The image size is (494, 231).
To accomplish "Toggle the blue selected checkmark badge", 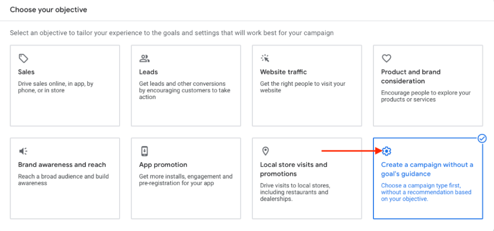I will coord(482,138).
